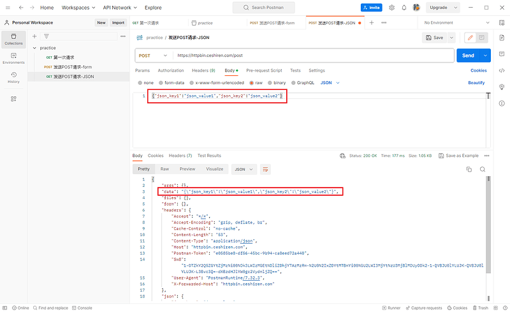
Task: Open the tab overflow three-dots menu
Action: pos(384,22)
